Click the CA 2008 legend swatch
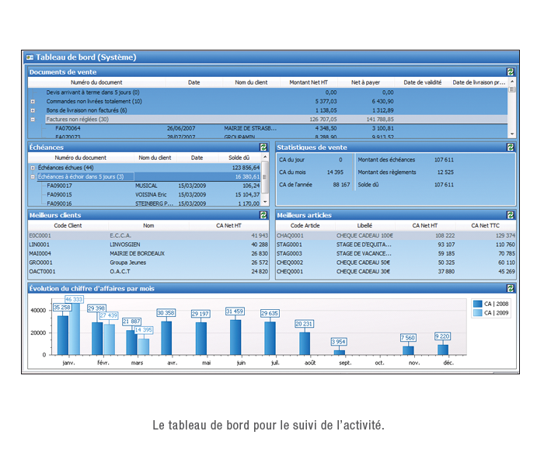Viewport: 544px width, 466px height. [x=477, y=304]
